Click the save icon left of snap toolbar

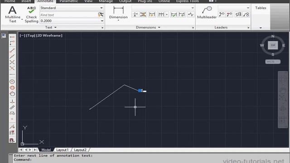[x=4, y=36]
